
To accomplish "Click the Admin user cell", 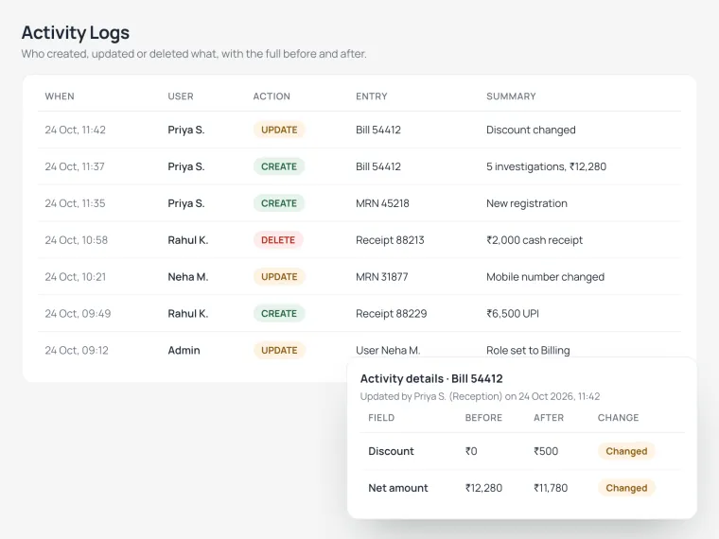I will click(184, 350).
